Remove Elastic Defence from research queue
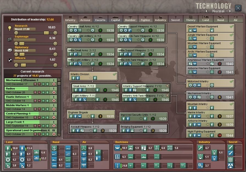 pyautogui.click(x=54, y=101)
